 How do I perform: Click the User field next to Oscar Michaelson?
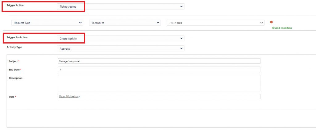[x=159, y=97]
